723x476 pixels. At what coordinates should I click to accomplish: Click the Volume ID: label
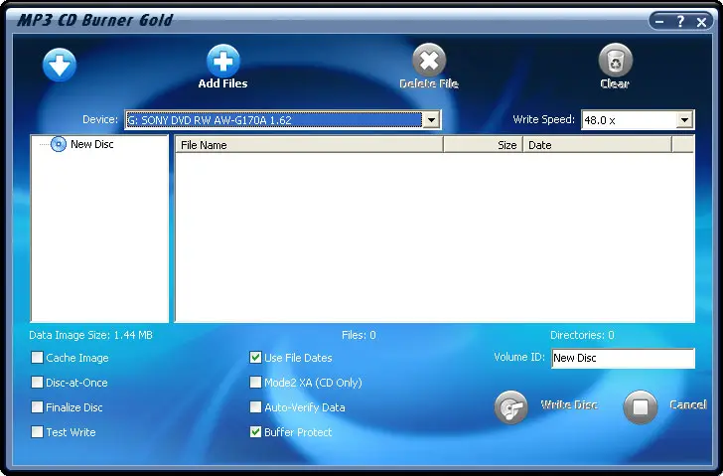click(x=519, y=357)
